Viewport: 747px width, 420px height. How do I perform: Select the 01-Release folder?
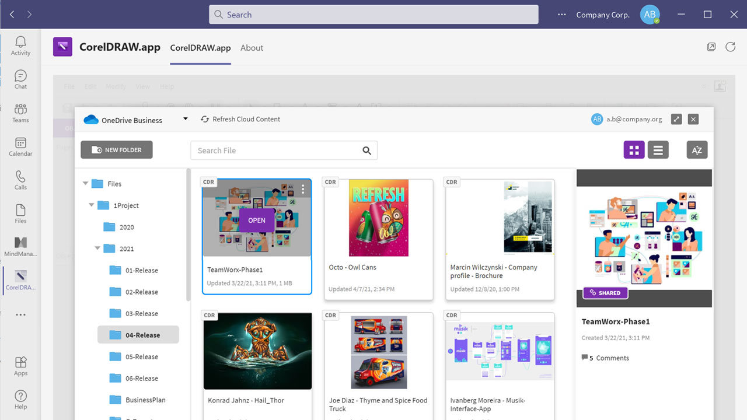coord(134,270)
